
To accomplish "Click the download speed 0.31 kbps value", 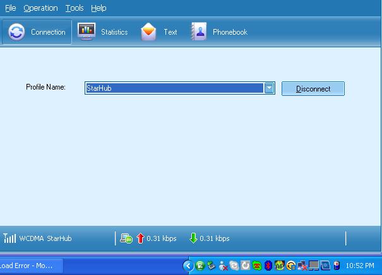I will [x=215, y=238].
